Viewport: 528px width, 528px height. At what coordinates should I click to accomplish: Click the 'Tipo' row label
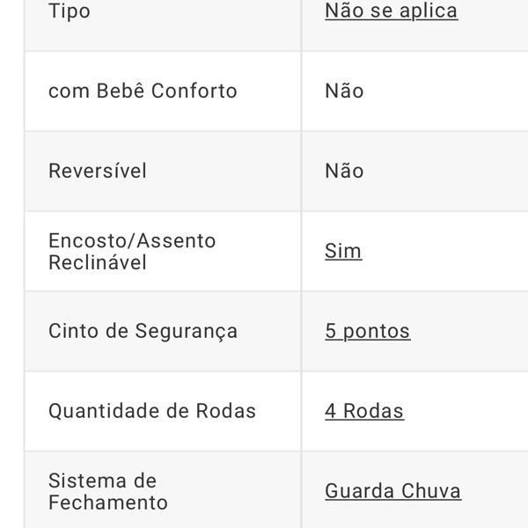69,11
